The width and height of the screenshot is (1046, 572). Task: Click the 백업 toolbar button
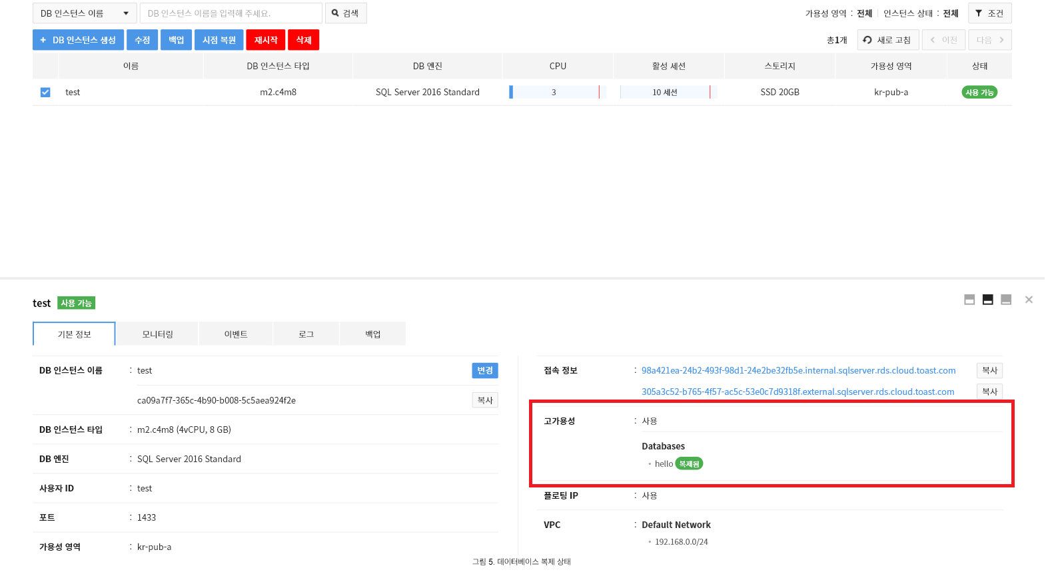pos(177,40)
